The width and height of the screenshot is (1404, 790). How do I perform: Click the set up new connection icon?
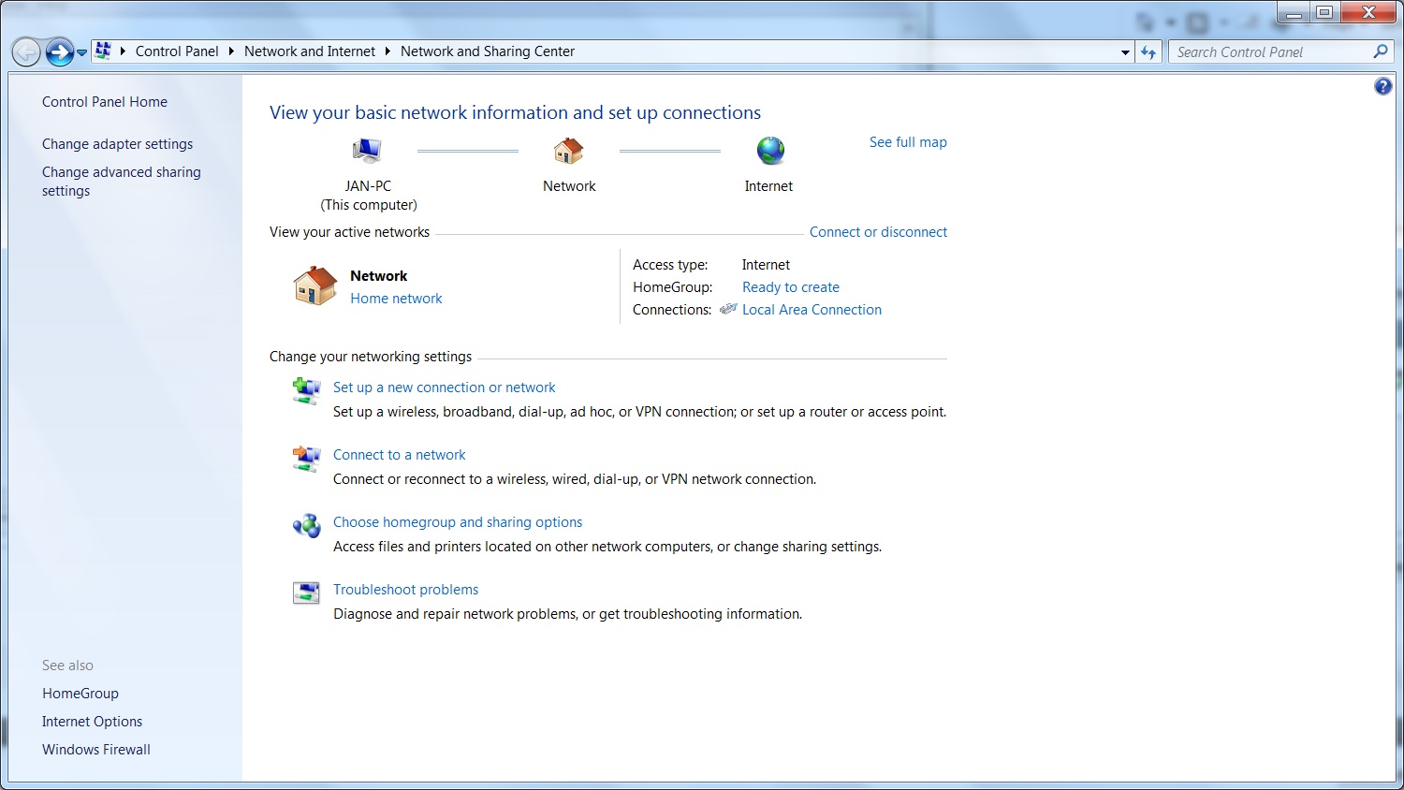click(x=306, y=390)
